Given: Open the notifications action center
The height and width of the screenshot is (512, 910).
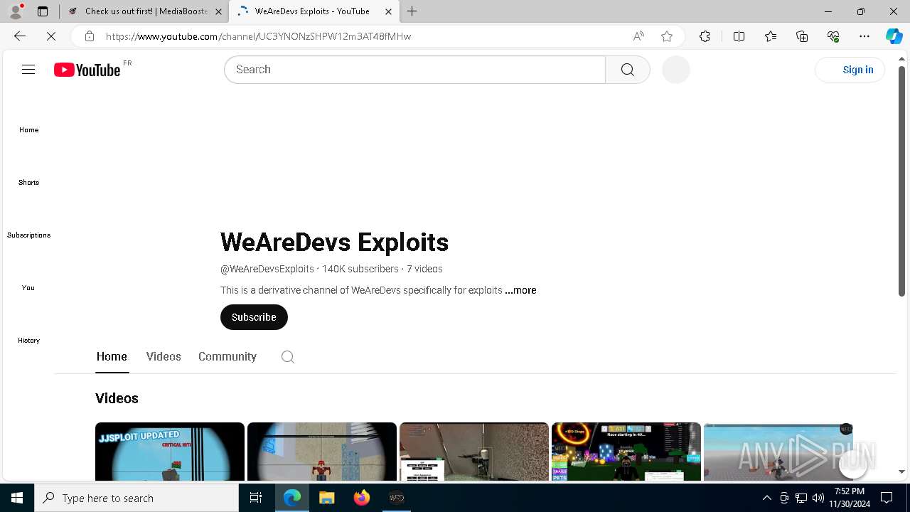Looking at the screenshot, I should (x=887, y=498).
